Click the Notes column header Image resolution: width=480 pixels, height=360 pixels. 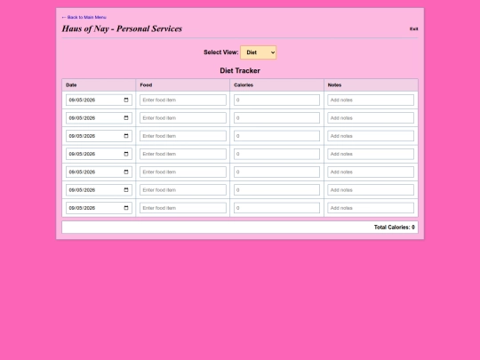[371, 85]
